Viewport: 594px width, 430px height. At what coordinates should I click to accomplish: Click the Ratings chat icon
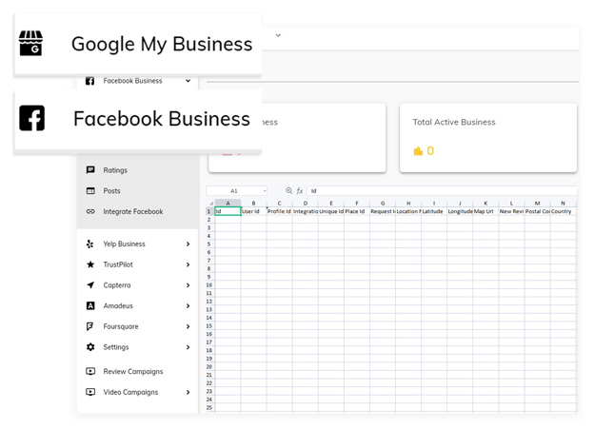90,170
